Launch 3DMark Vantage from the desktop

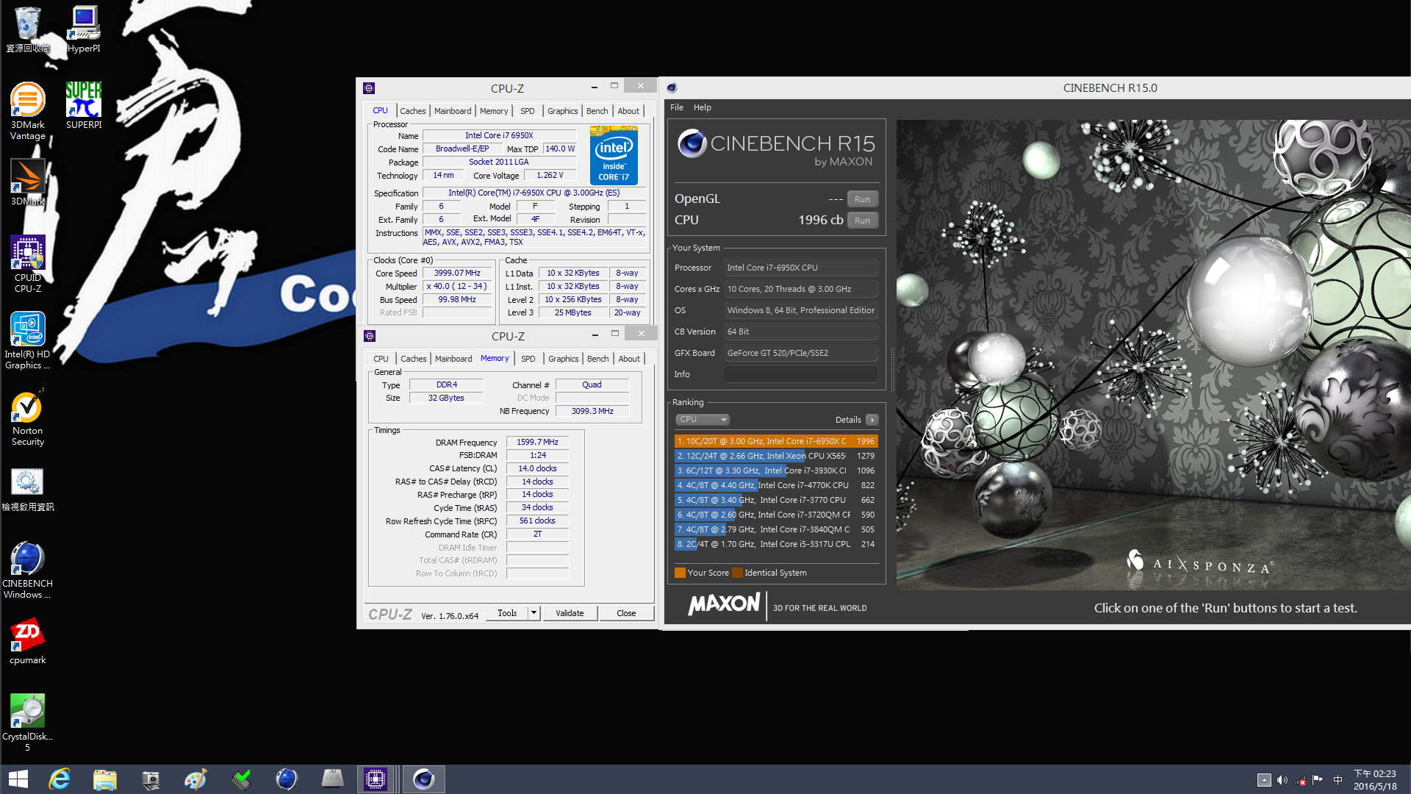point(27,110)
